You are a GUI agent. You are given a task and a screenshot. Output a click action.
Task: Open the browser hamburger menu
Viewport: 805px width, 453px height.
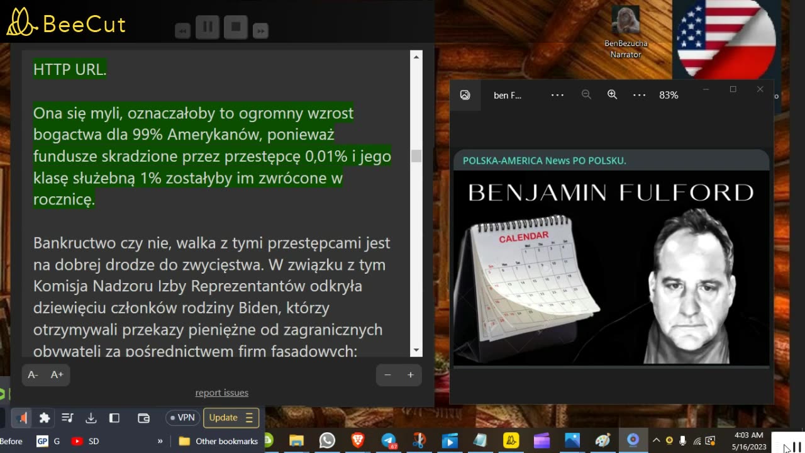click(x=249, y=418)
